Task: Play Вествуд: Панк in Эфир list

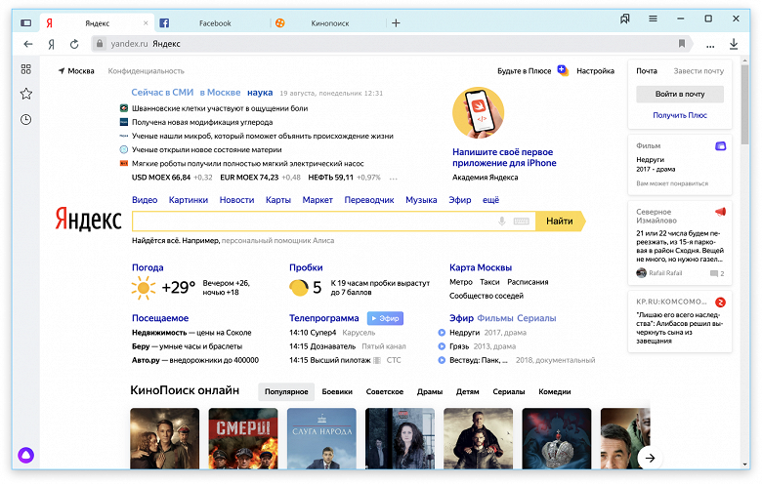Action: [442, 360]
